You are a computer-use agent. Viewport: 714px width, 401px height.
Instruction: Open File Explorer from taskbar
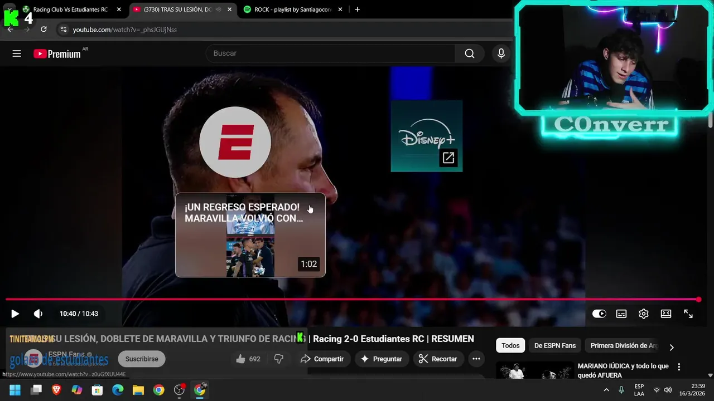click(138, 390)
